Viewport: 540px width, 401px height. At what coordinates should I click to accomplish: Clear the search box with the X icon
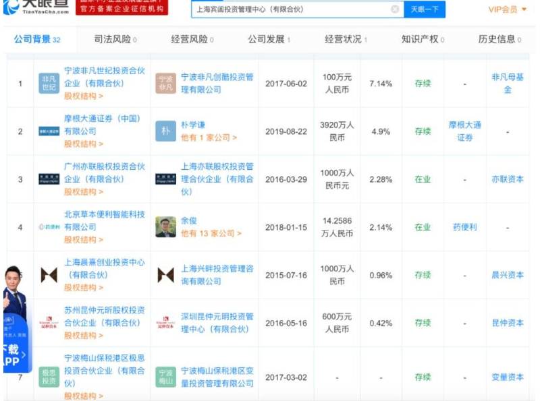point(395,9)
